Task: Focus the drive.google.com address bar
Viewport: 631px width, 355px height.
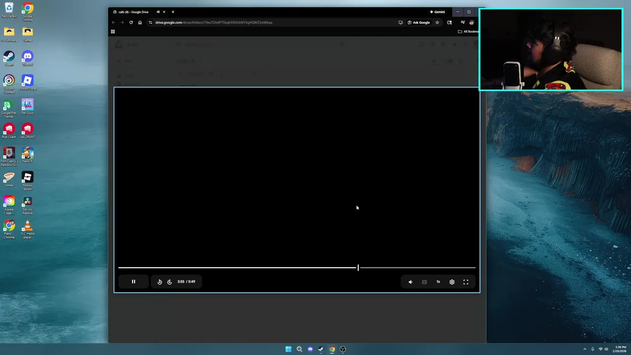Action: click(214, 22)
